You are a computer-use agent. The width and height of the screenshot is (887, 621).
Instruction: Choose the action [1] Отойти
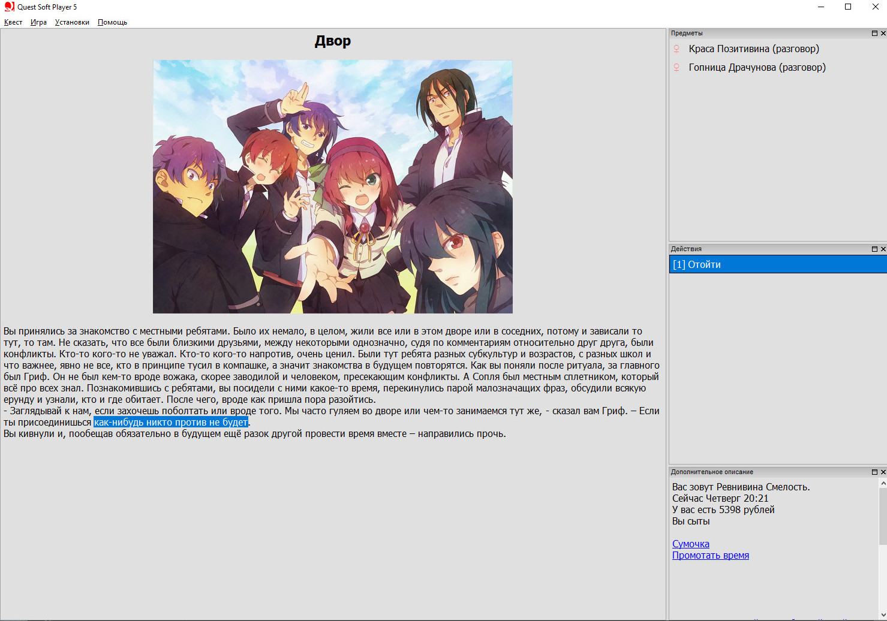point(778,264)
